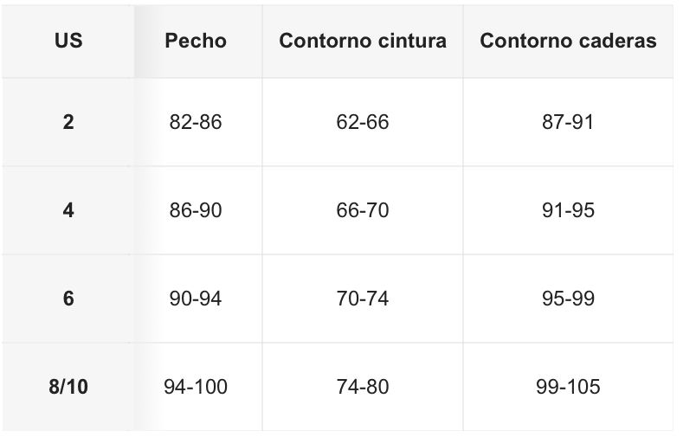Screen dimensions: 696x437
Task: Click the 86-90 Pecho cell
Action: (196, 210)
